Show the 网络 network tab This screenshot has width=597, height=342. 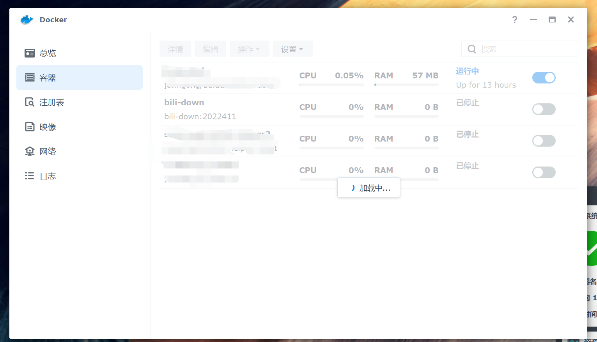pyautogui.click(x=80, y=151)
